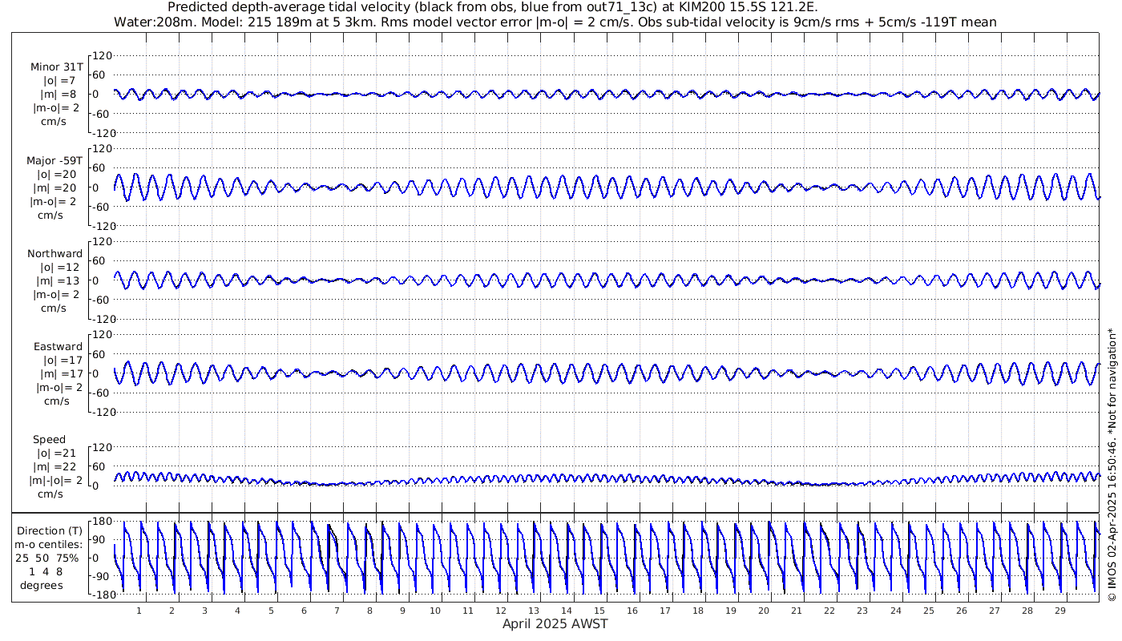Click the day '1' x-axis tick label

pos(139,611)
